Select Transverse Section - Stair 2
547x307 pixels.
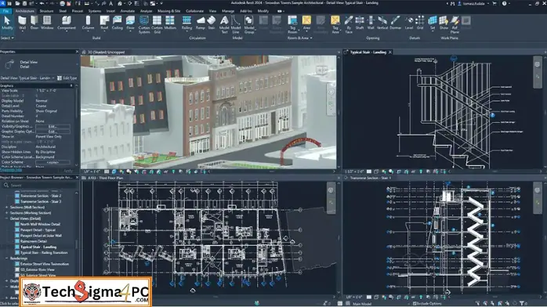pyautogui.click(x=41, y=196)
